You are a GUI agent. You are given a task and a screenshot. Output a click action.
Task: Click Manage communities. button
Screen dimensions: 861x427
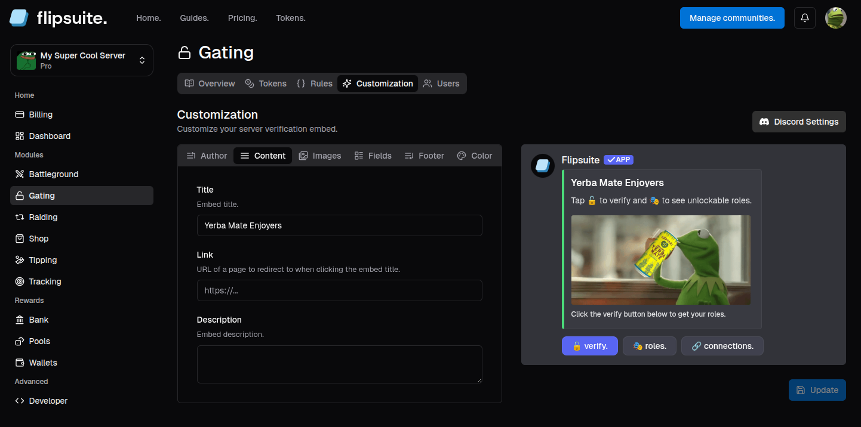coord(732,18)
